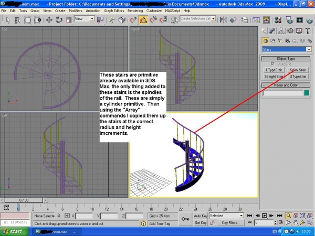Switch to Motion command panel tab

(x=290, y=31)
